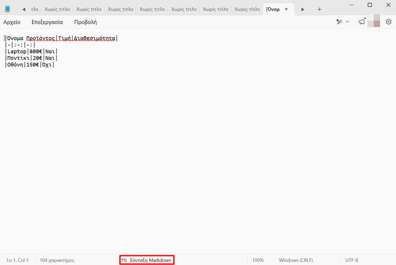The height and width of the screenshot is (265, 396).
Task: Open the Επεξεργασία menu
Action: 47,22
